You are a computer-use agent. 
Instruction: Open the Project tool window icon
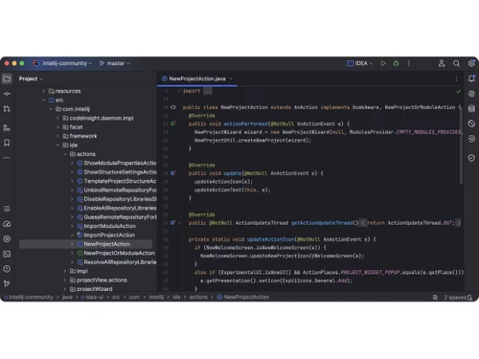click(7, 79)
